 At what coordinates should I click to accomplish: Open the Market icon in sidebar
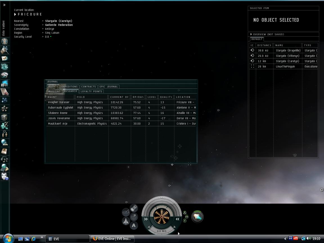coord(4,75)
